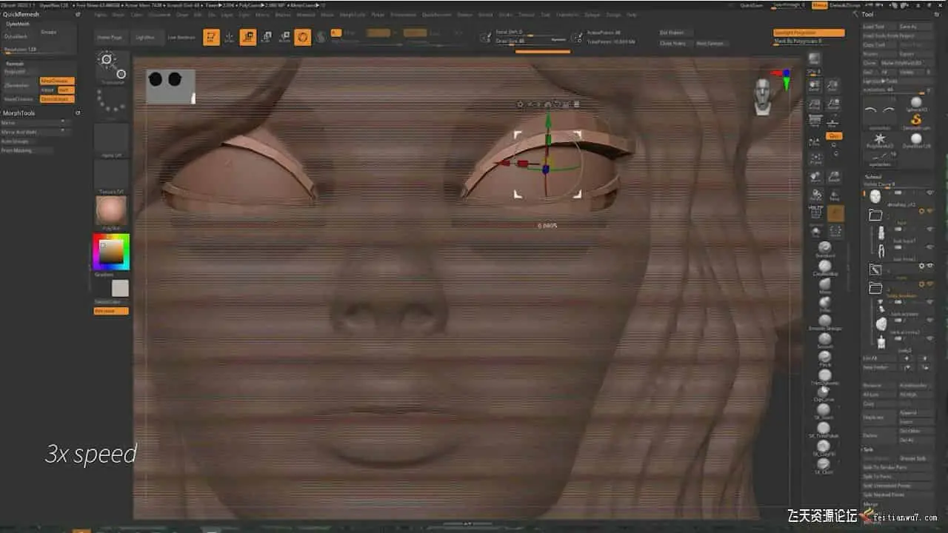
Task: Open the Preferences menu
Action: click(x=404, y=15)
